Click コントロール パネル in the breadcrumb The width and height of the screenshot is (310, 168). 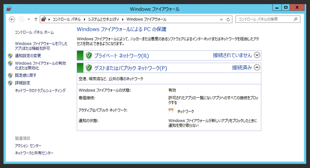pos(66,20)
